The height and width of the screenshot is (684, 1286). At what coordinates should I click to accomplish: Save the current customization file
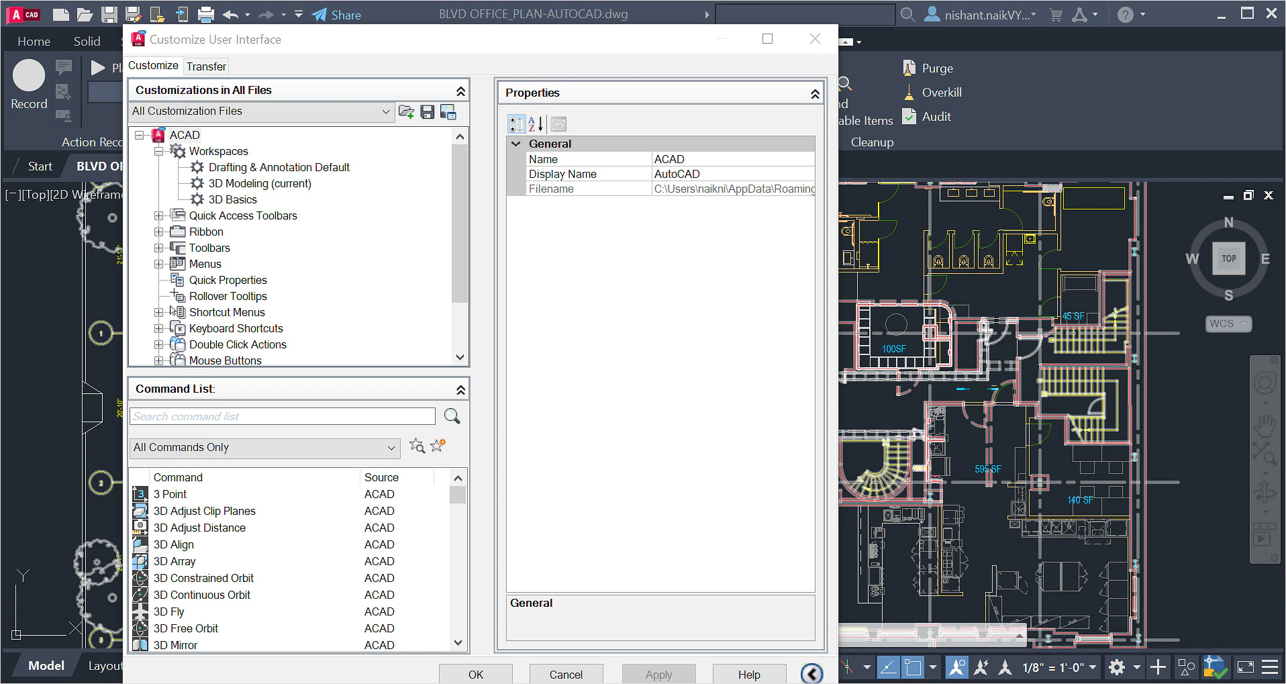pos(428,111)
